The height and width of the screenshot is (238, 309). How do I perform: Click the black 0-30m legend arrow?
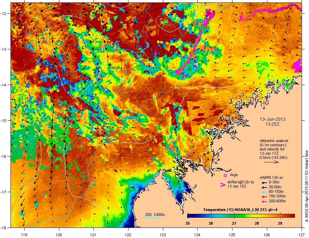click(x=264, y=182)
